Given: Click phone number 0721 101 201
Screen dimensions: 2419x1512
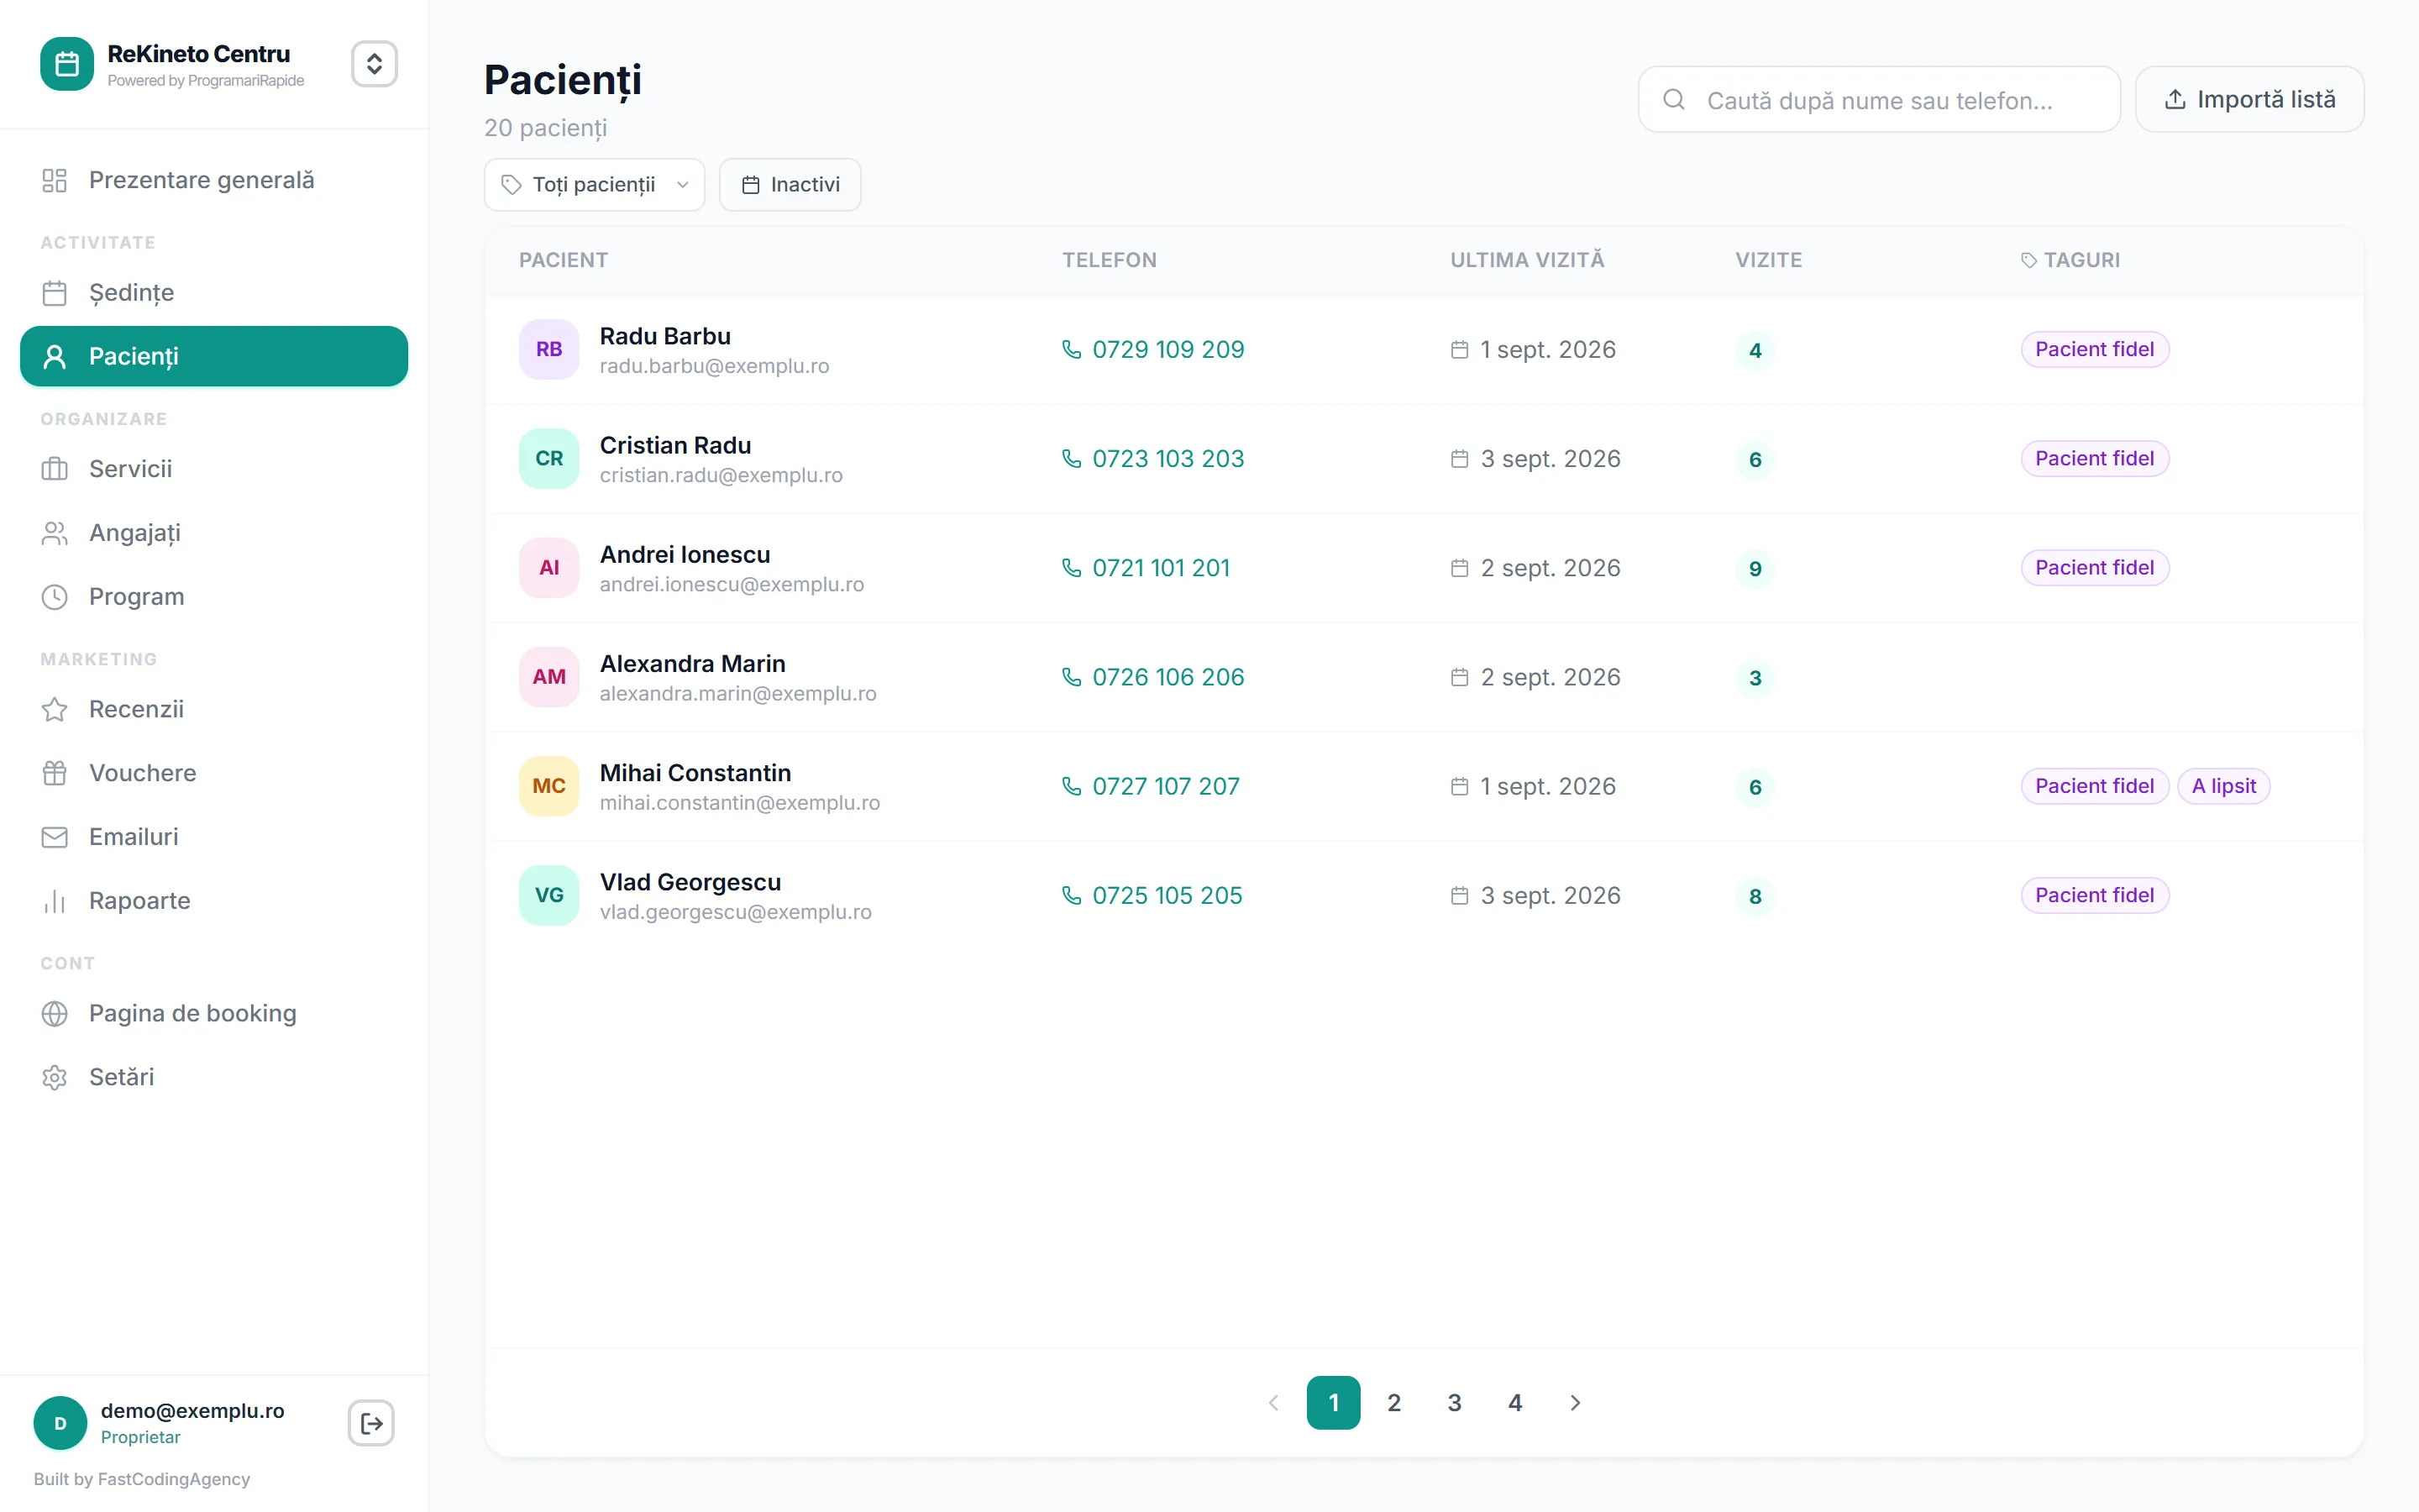Looking at the screenshot, I should pyautogui.click(x=1161, y=568).
